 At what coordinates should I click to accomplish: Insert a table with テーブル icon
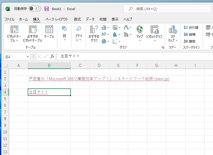(x=49, y=29)
